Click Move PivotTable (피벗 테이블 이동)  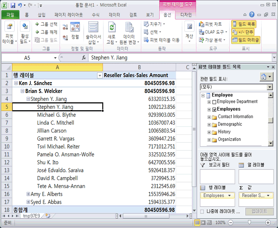pos(162,40)
